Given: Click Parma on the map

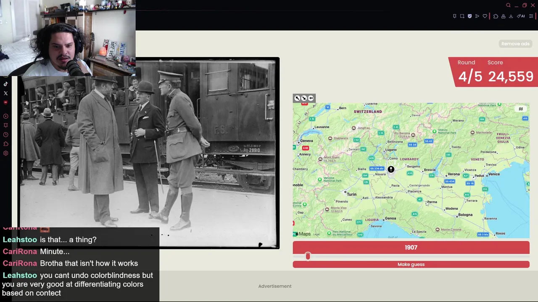Looking at the screenshot, I should click(432, 202).
